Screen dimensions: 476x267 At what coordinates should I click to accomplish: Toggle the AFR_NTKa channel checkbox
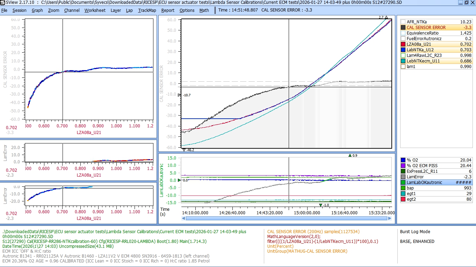(x=403, y=22)
